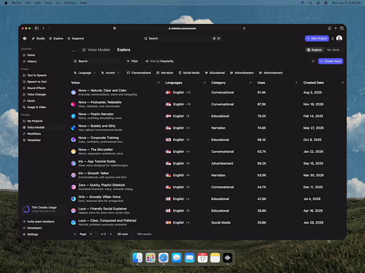Open Text to Speech tool
The image size is (365, 273).
(x=35, y=75)
